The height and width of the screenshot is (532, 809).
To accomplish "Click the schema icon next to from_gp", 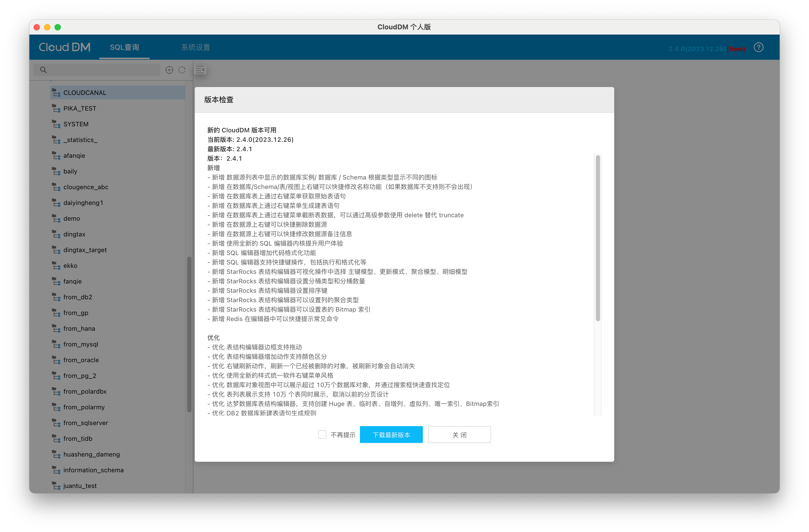I will (x=56, y=313).
